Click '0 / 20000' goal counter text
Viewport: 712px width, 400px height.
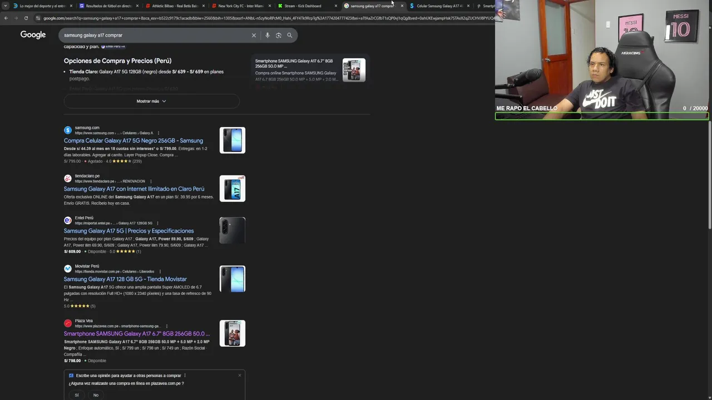[695, 108]
